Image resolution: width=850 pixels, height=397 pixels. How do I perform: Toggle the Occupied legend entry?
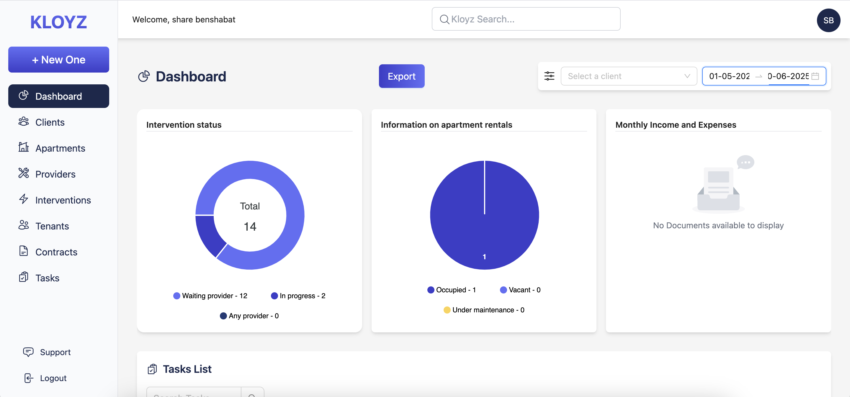pos(451,290)
